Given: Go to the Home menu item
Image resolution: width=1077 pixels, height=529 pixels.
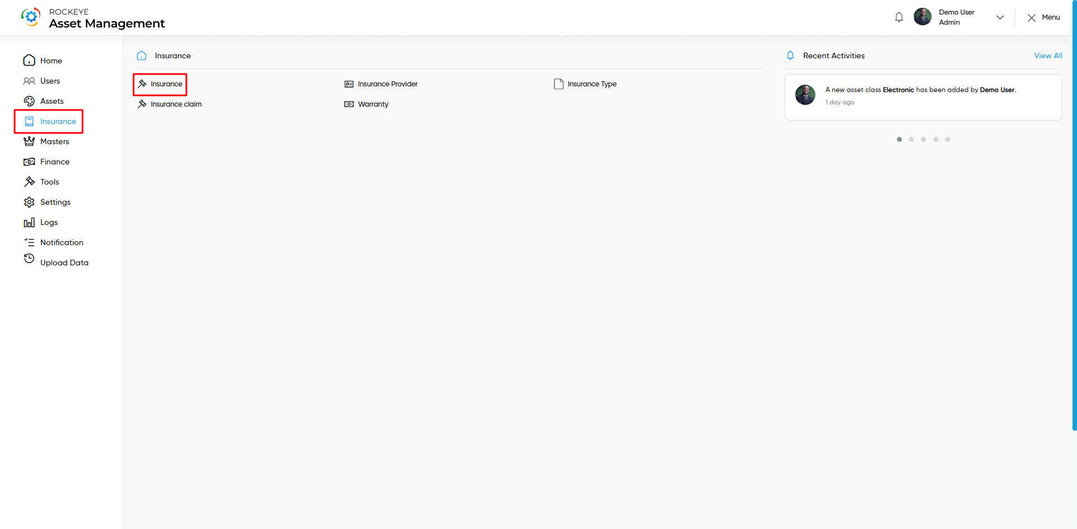Looking at the screenshot, I should (x=51, y=61).
